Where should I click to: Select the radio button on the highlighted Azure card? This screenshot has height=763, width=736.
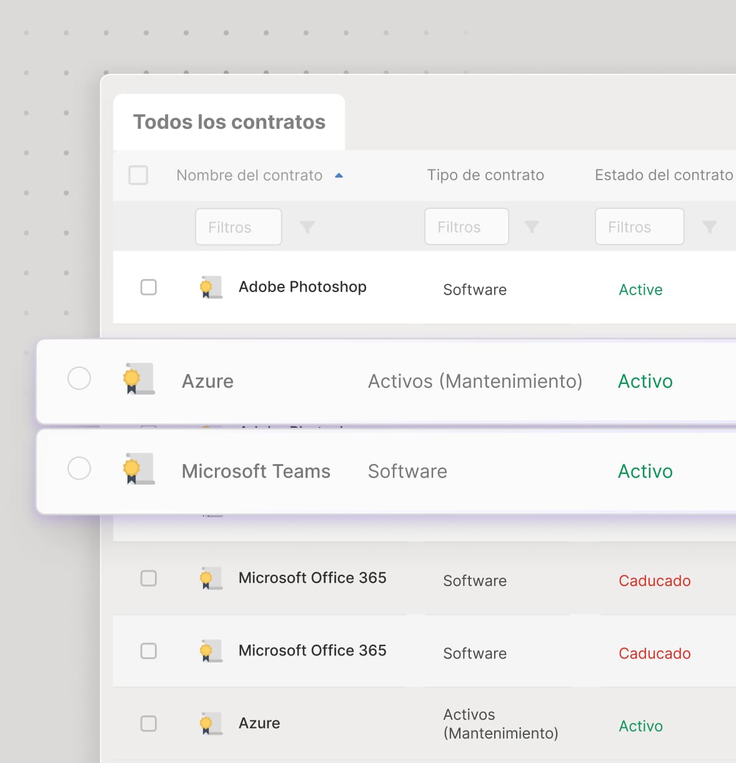79,378
